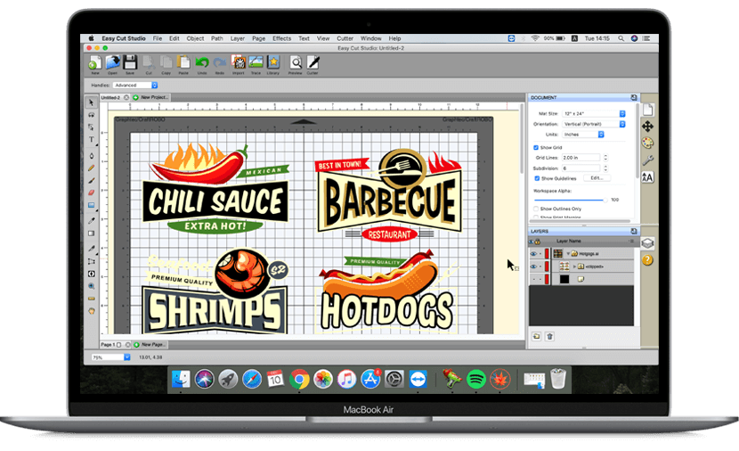This screenshot has height=451, width=739.
Task: Open Spotify from the Dock
Action: (476, 380)
